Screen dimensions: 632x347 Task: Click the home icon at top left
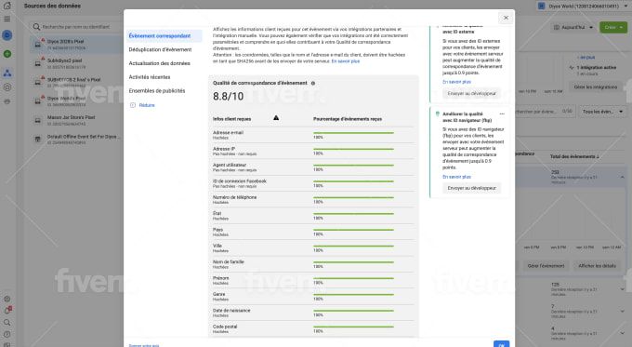pyautogui.click(x=7, y=6)
